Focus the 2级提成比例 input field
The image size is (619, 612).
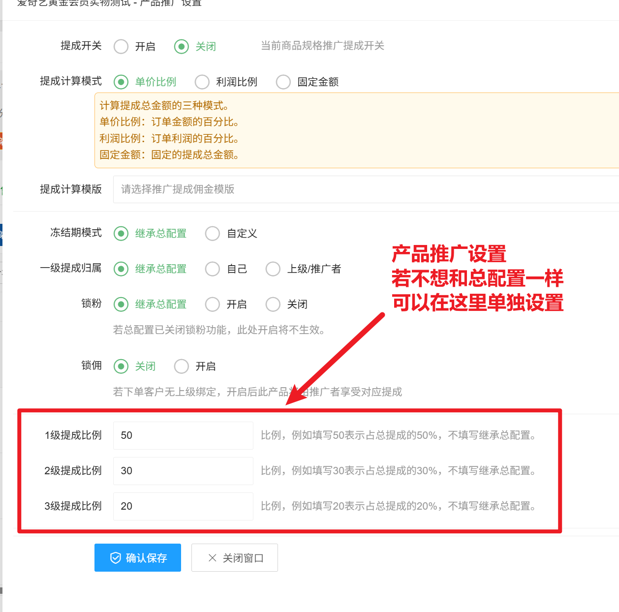point(183,471)
